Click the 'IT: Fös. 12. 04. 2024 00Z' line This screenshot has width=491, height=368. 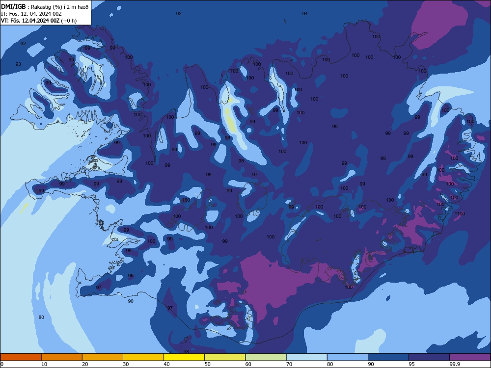pyautogui.click(x=31, y=14)
